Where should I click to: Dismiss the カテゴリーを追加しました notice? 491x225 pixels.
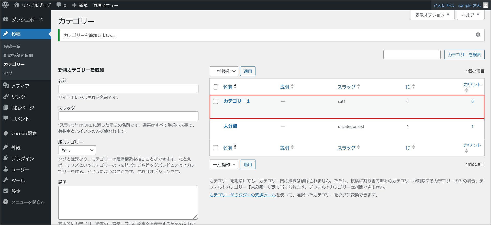(x=478, y=35)
